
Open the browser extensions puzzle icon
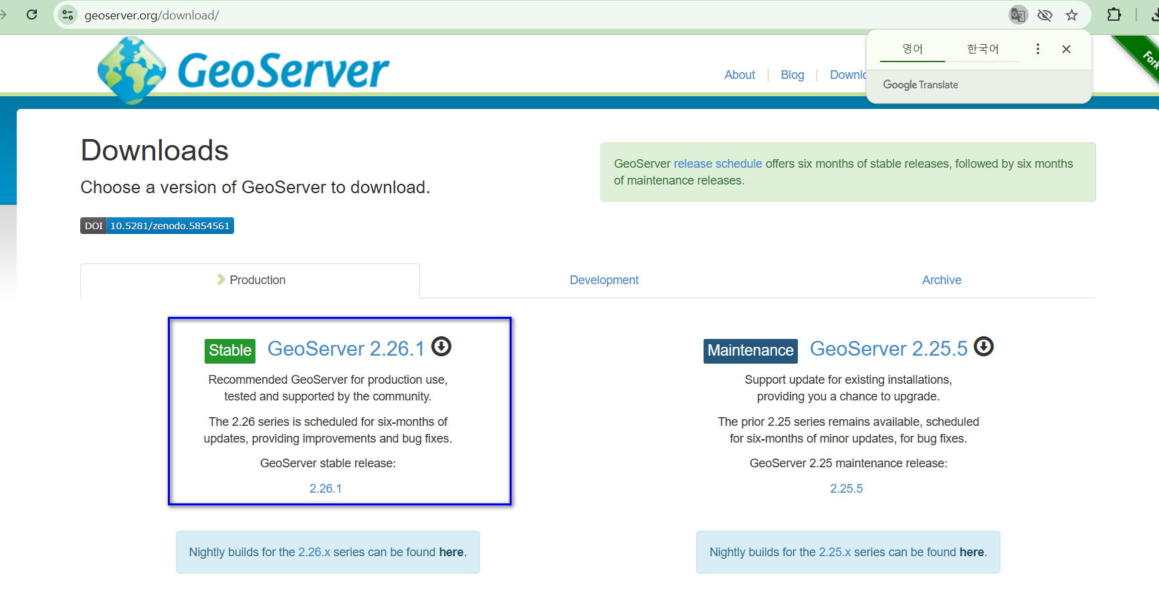point(1114,14)
